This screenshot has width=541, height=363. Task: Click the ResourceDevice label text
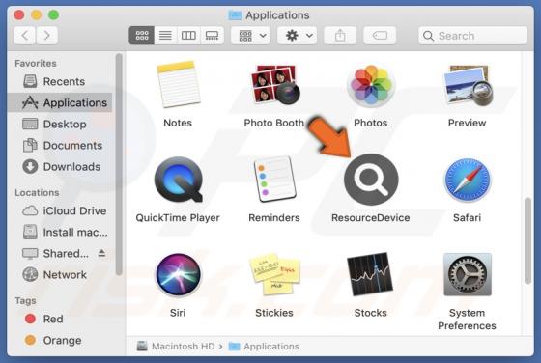click(x=371, y=218)
